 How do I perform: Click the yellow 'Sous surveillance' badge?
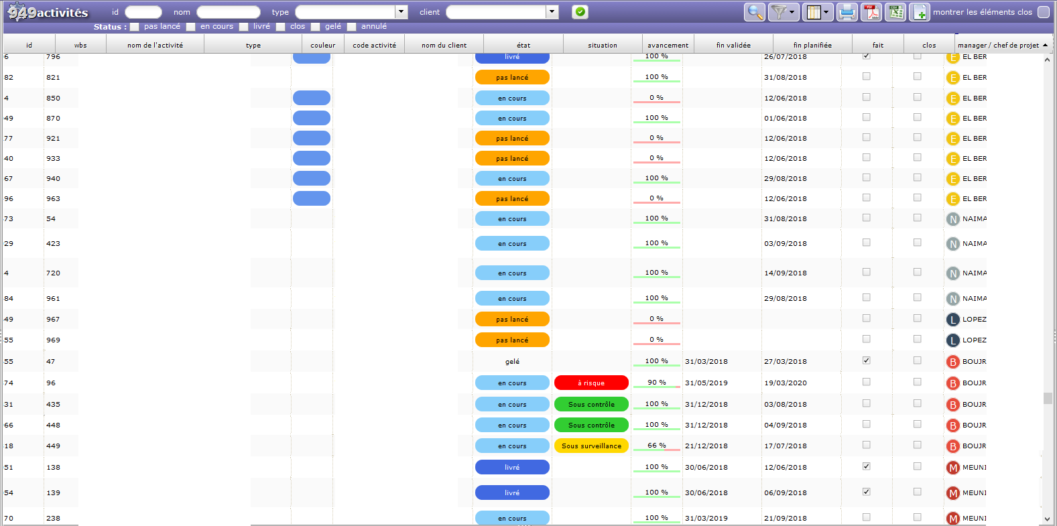[591, 446]
